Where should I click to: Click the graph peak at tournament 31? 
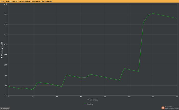click(x=153, y=13)
